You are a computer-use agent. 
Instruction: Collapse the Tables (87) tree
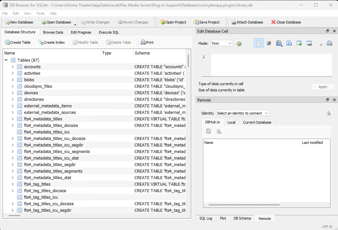coord(6,60)
